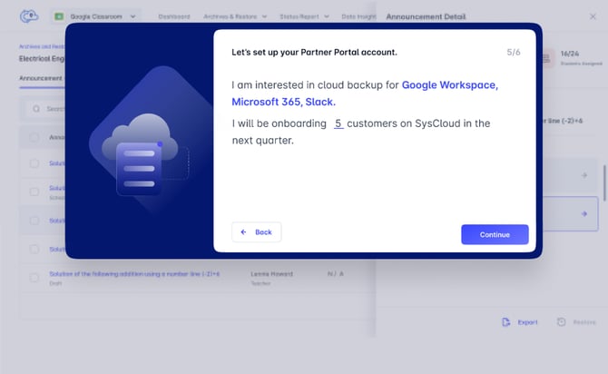The width and height of the screenshot is (608, 374).
Task: Toggle the select-all checkbox in table header
Action: click(34, 138)
